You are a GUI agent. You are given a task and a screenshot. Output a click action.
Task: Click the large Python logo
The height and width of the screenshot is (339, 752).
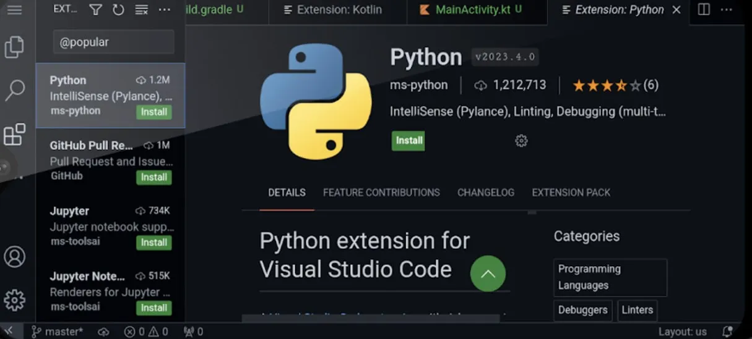(x=316, y=102)
